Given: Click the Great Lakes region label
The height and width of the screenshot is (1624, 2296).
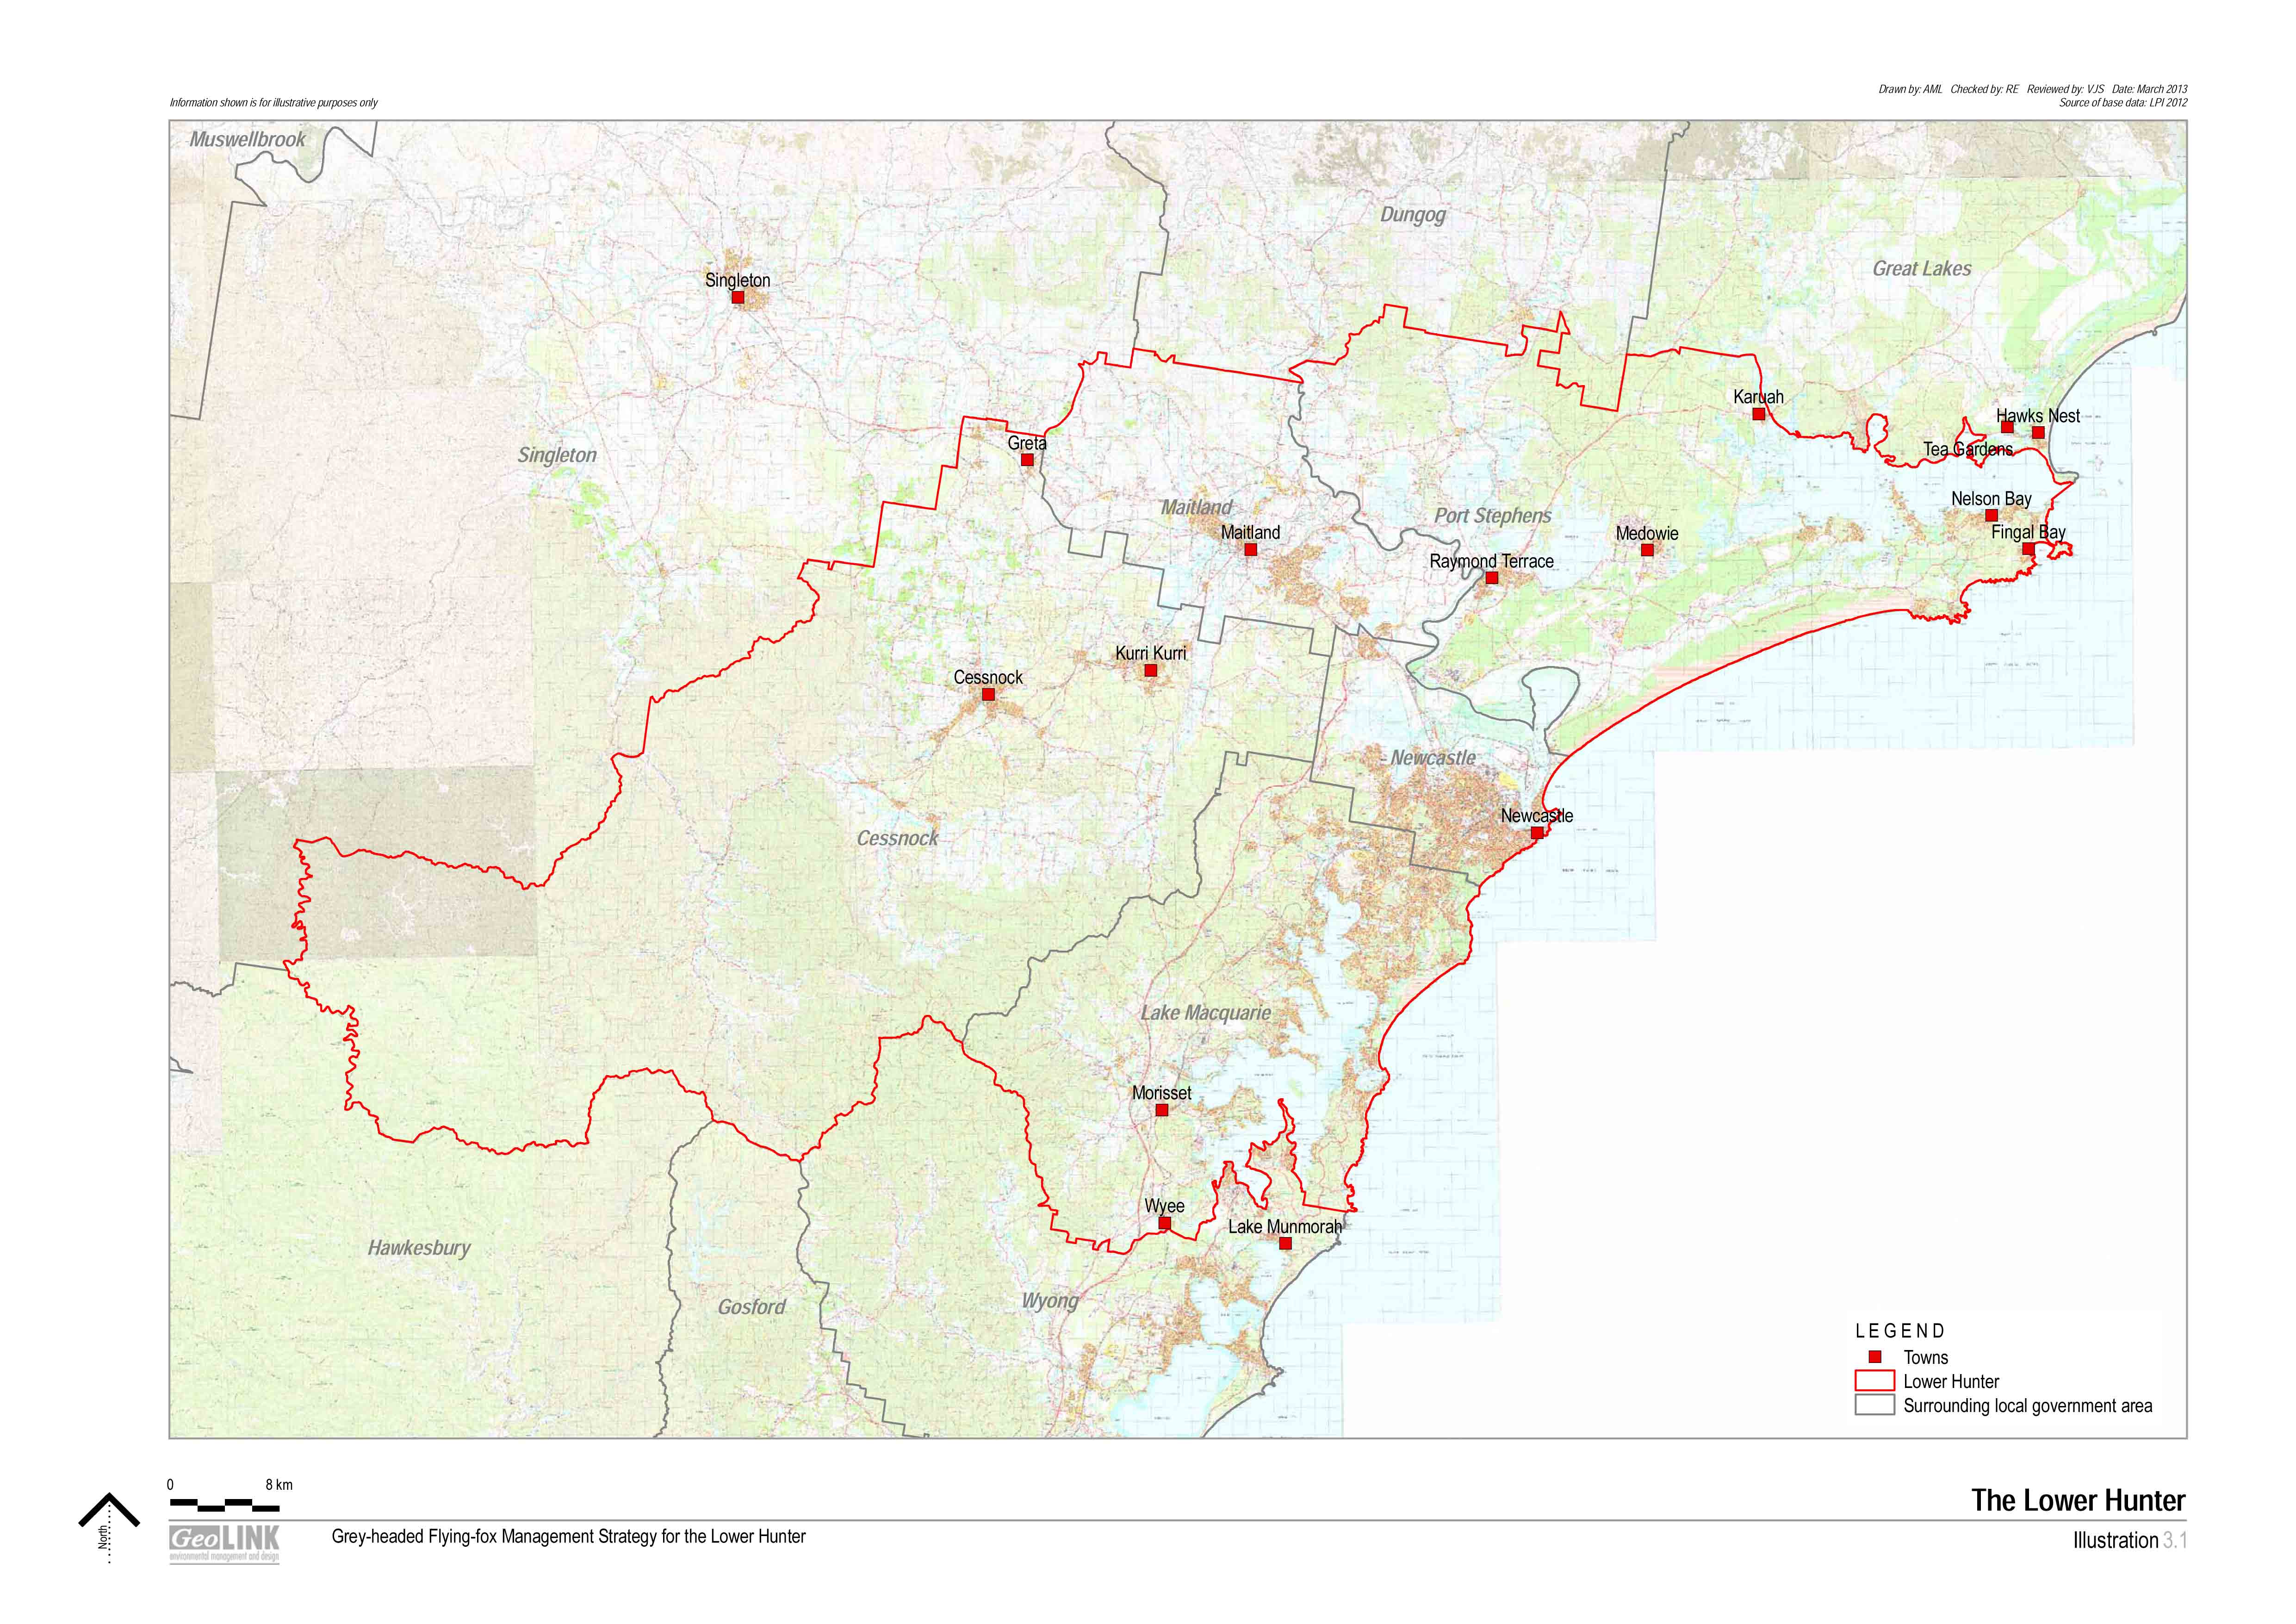Looking at the screenshot, I should coord(1922,268).
